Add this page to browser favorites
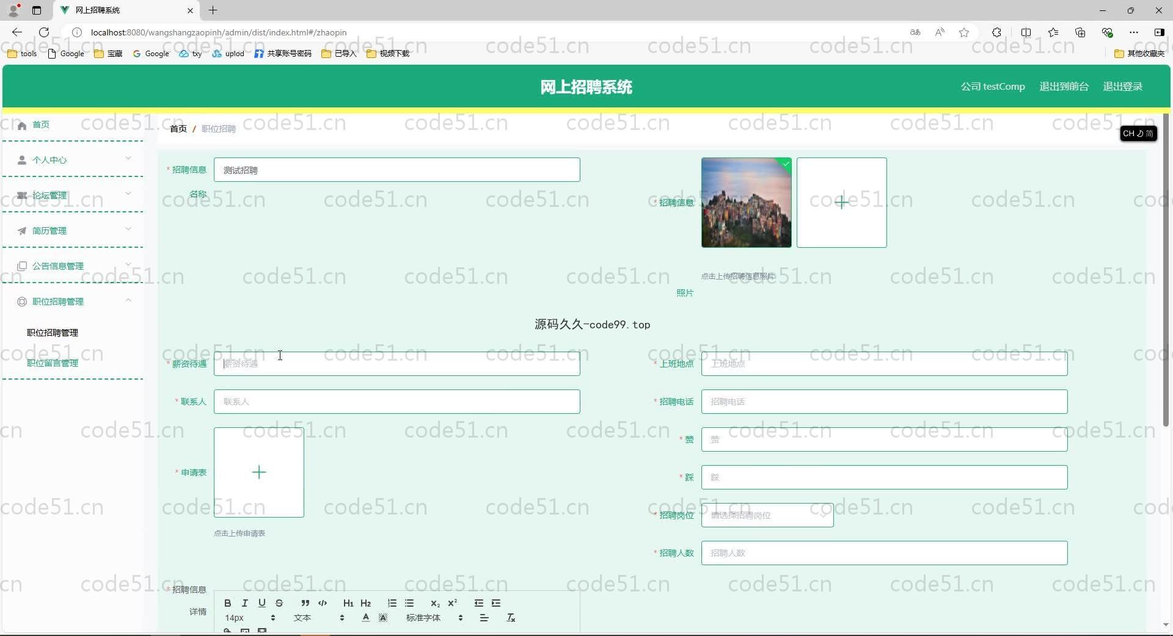 point(964,32)
